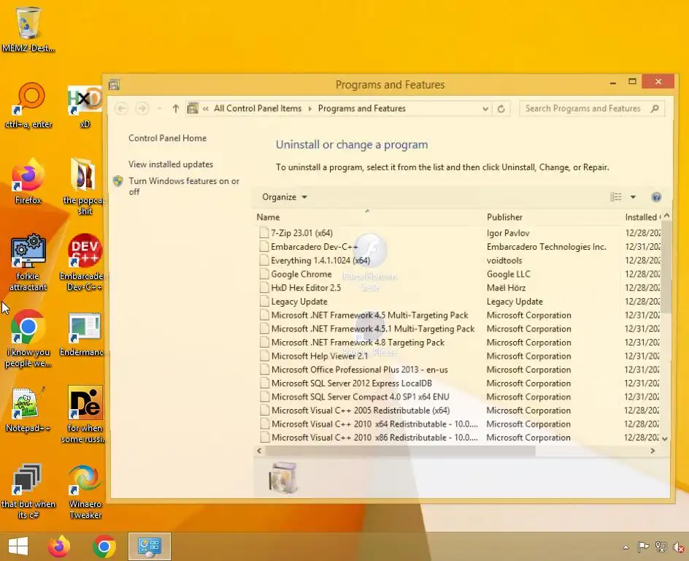Open Control Panel Home link
This screenshot has height=561, width=689.
[x=167, y=138]
